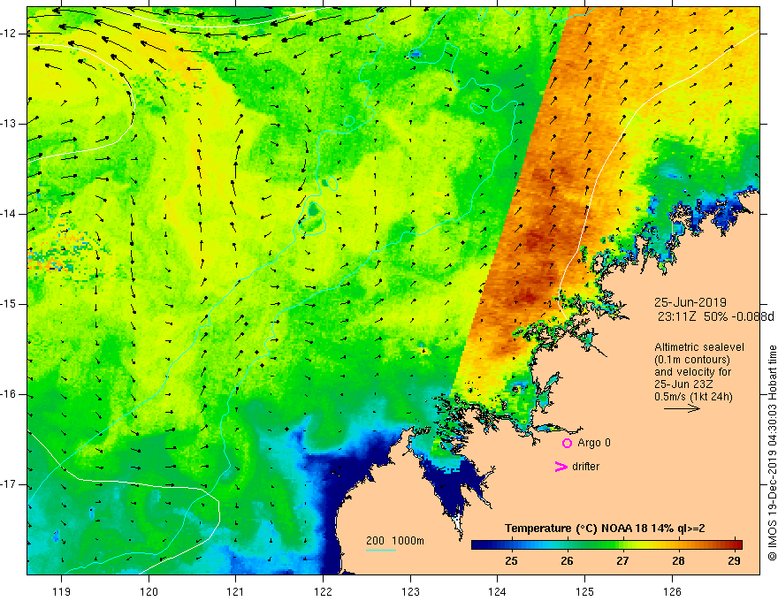Click the magenta drifter arrow legend icon
Screen dimensions: 778x601
point(561,467)
